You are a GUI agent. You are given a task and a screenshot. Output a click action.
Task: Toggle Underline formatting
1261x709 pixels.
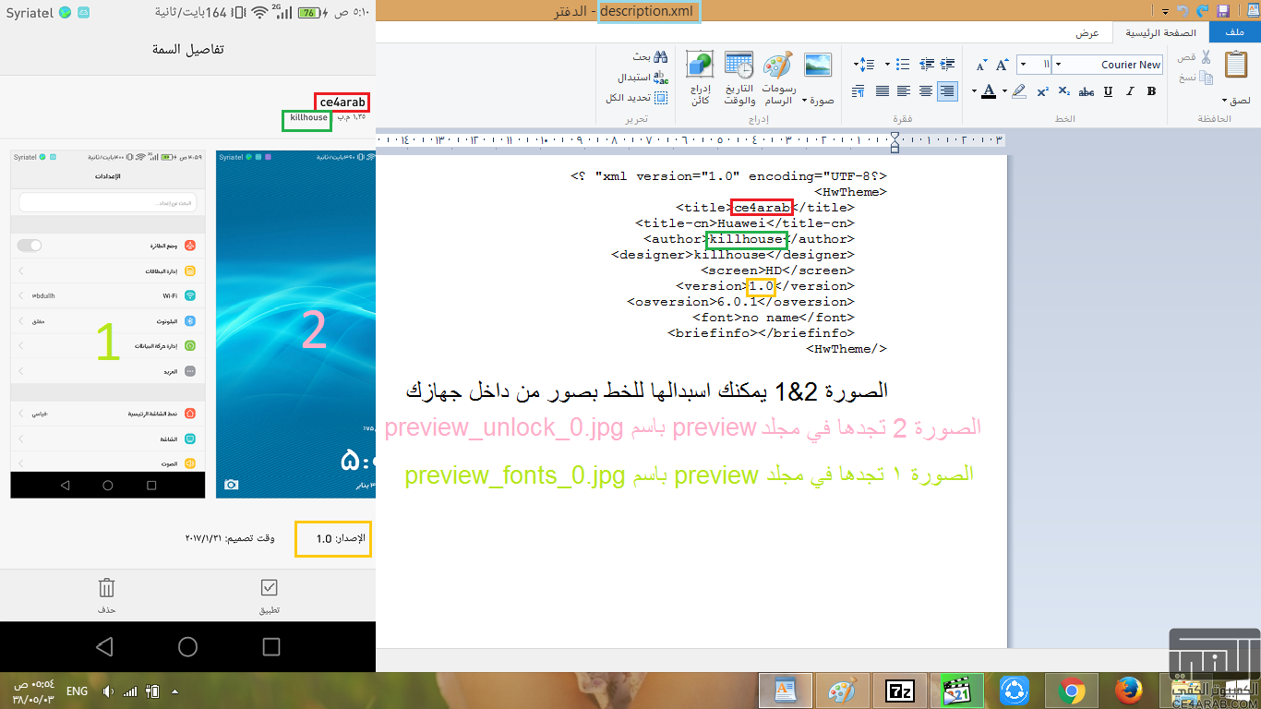coord(1108,91)
